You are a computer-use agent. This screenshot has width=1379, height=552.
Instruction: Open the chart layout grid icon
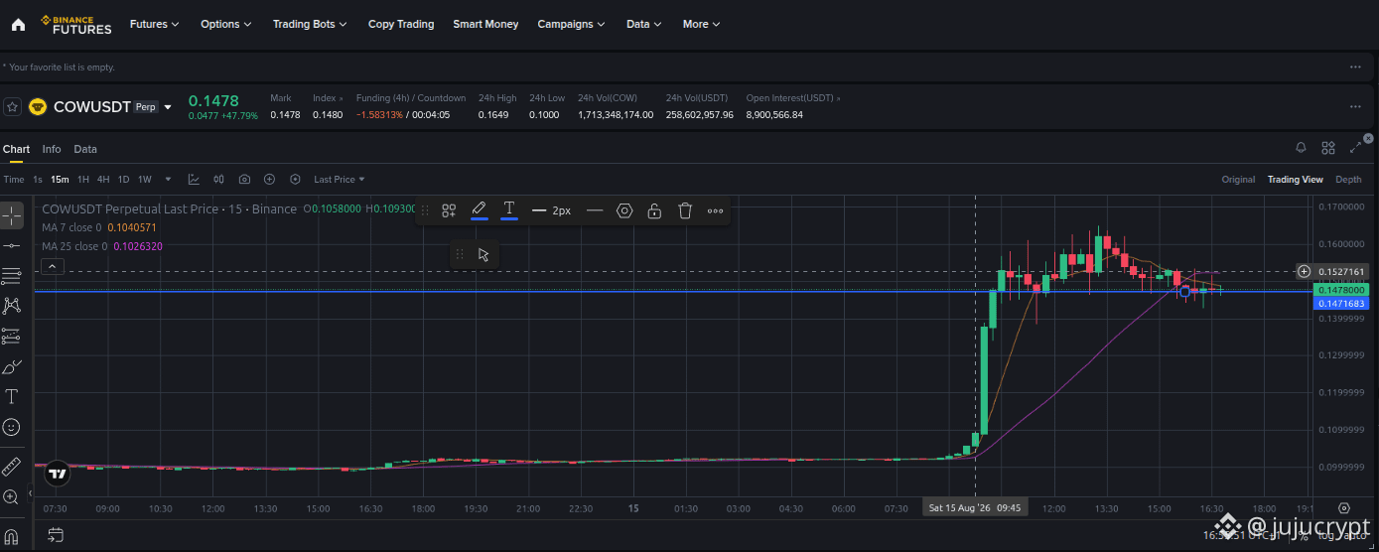click(x=1328, y=148)
